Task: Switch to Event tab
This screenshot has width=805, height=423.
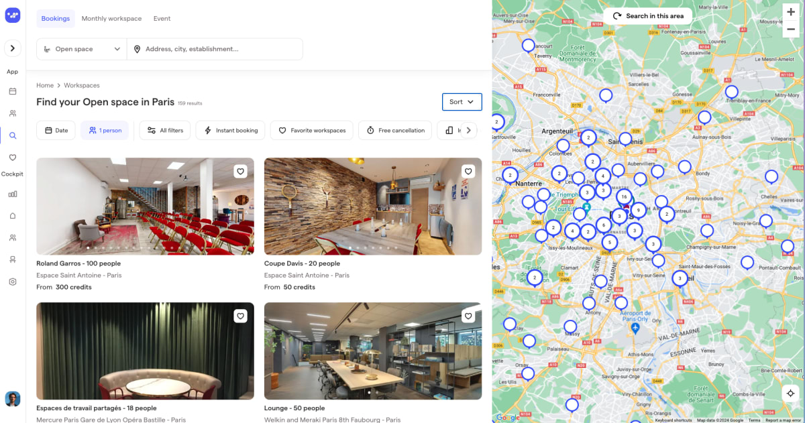Action: 162,19
